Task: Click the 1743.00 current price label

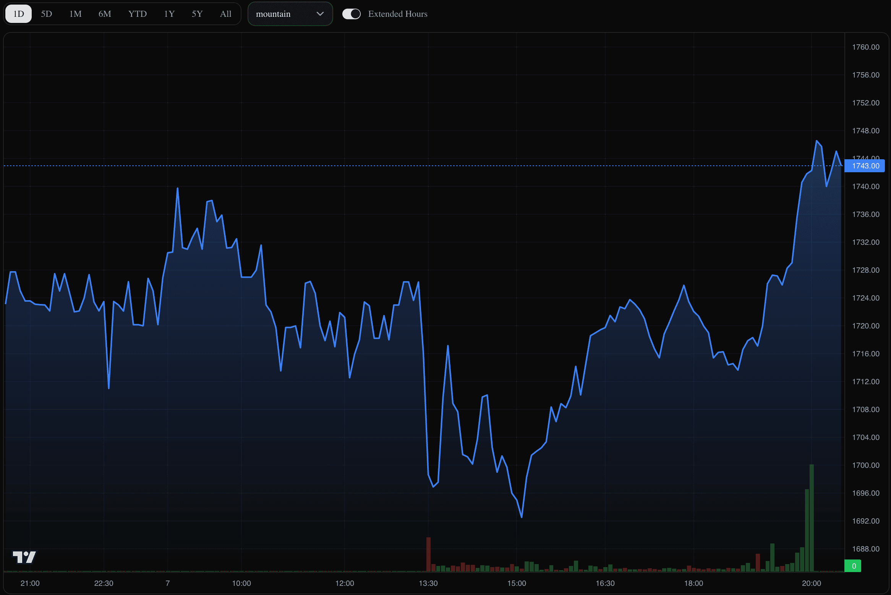Action: click(864, 166)
